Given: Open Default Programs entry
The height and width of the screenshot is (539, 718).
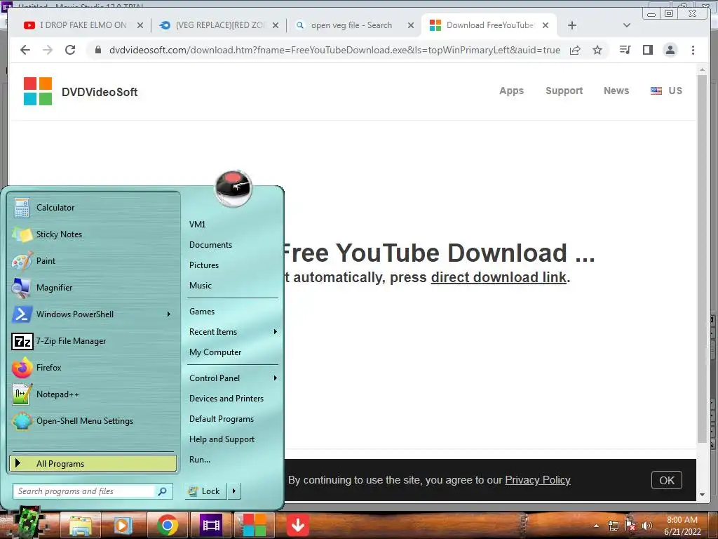Looking at the screenshot, I should point(221,419).
